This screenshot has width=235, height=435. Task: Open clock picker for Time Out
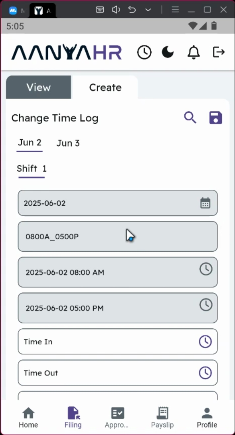(205, 373)
